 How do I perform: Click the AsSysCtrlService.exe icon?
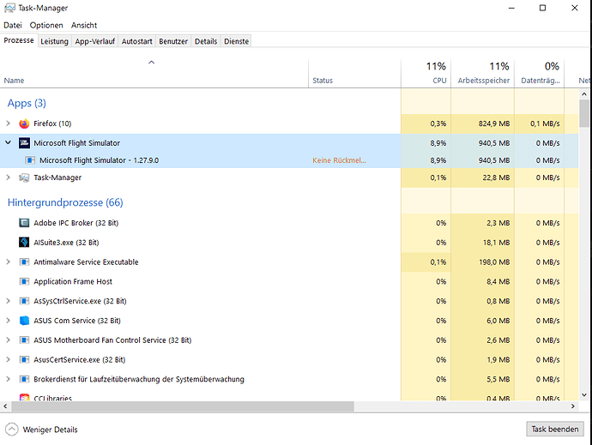click(24, 301)
